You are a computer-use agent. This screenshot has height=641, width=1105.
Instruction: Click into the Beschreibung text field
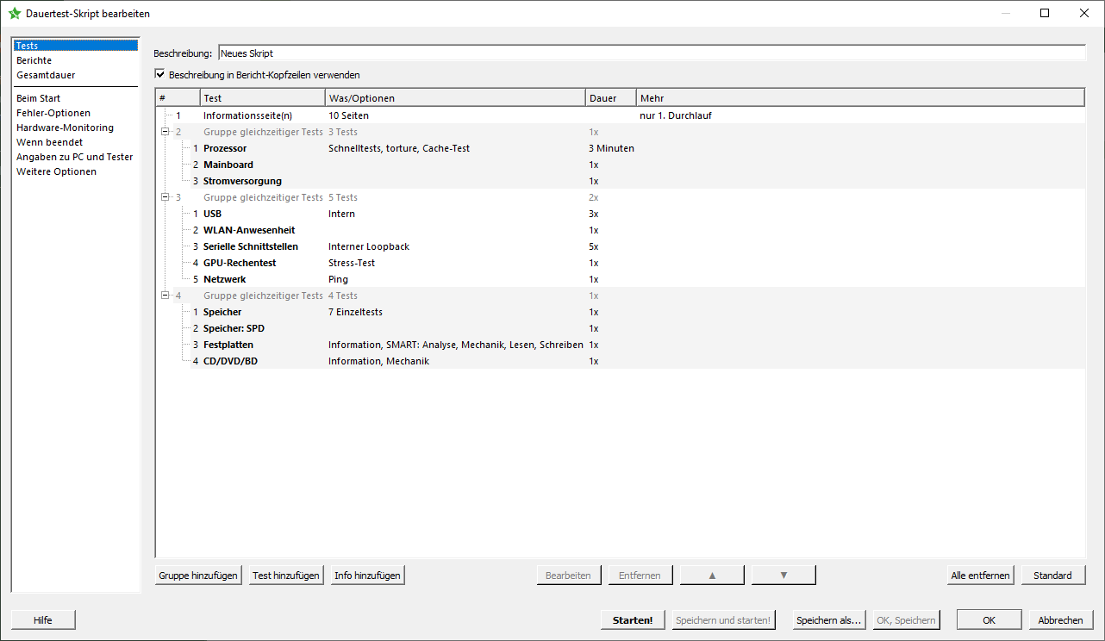coord(651,53)
